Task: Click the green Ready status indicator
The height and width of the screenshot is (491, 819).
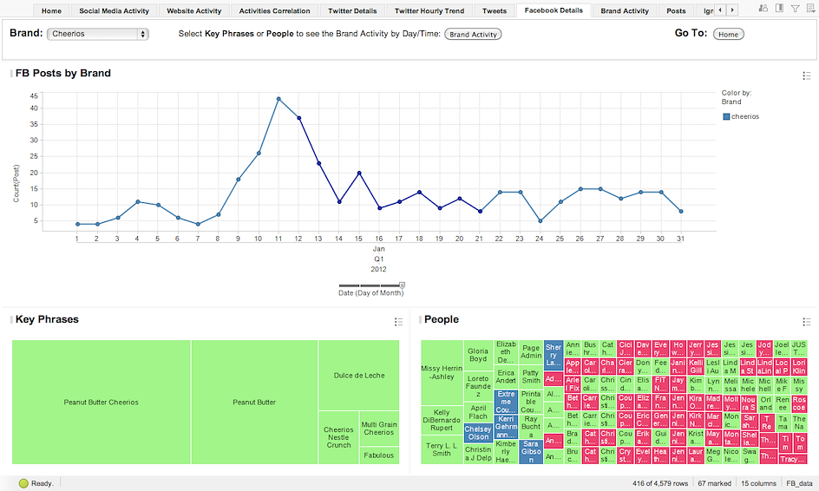Action: click(x=23, y=483)
